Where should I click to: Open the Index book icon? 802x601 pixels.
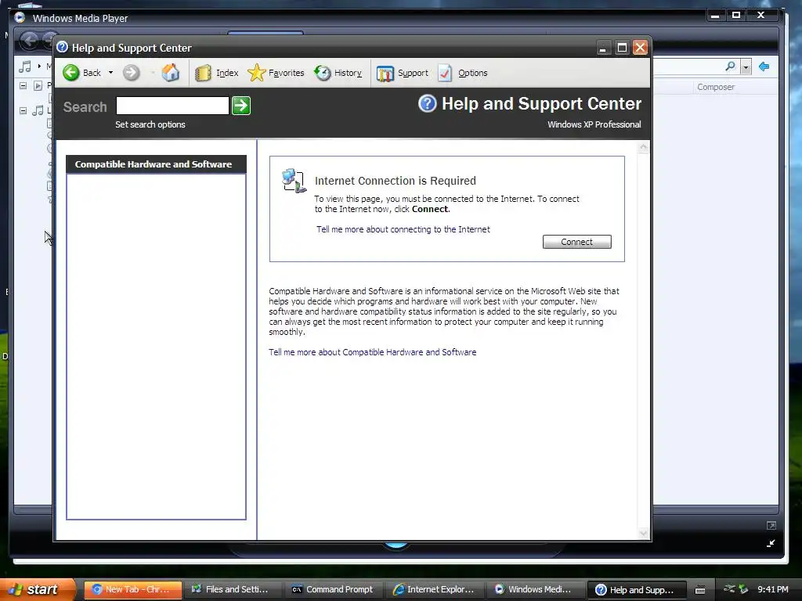coord(203,73)
